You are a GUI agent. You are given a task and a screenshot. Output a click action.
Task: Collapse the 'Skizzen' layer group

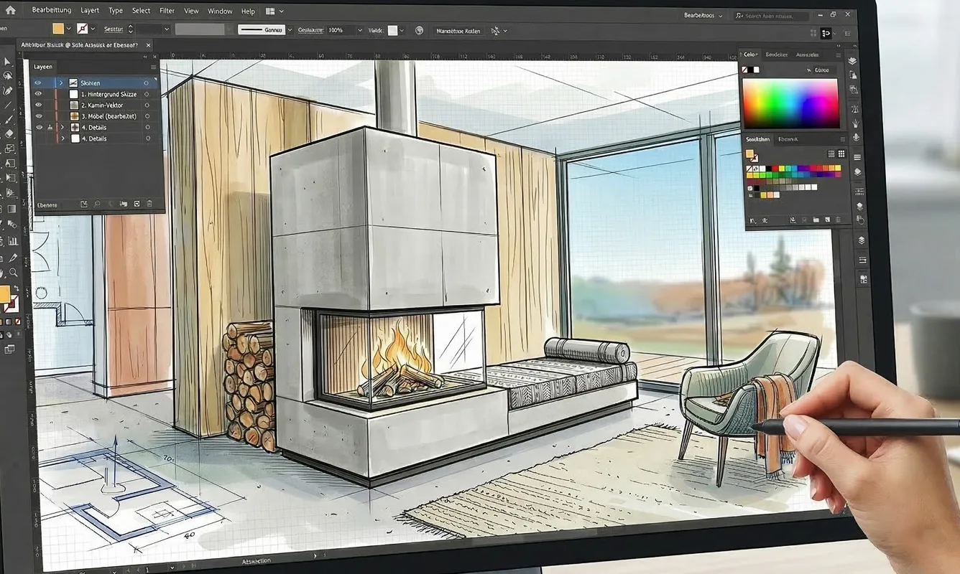point(63,83)
